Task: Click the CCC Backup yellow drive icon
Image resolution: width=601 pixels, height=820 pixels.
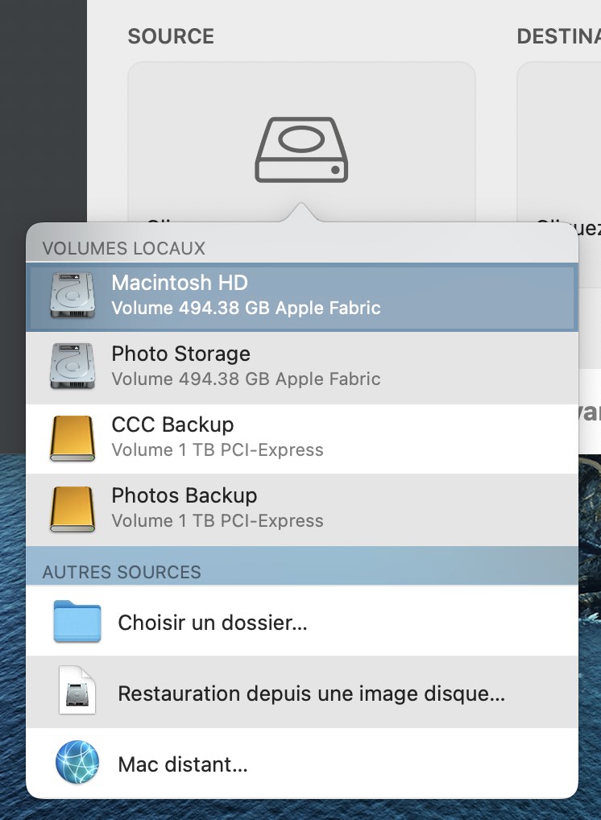Action: pos(73,437)
